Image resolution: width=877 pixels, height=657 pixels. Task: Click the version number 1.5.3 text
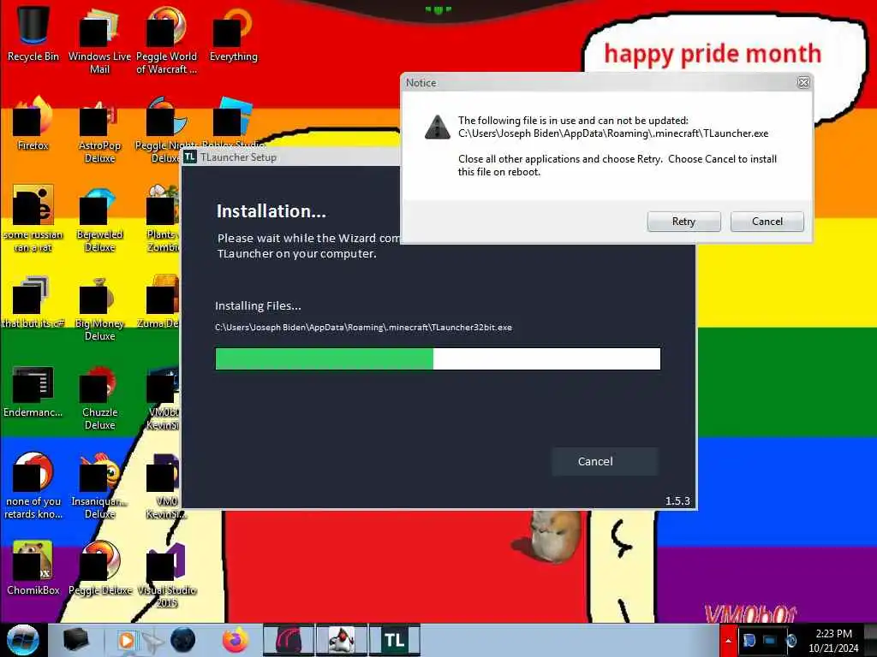click(x=677, y=500)
